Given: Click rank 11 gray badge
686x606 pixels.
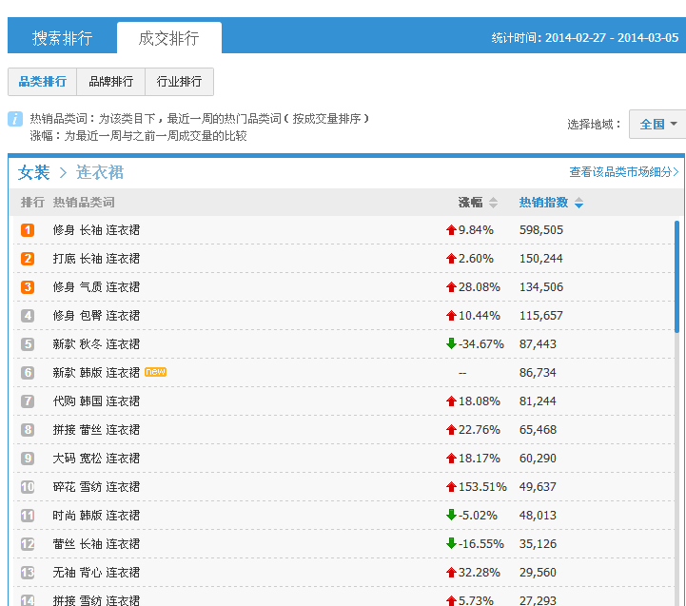Looking at the screenshot, I should click(28, 516).
